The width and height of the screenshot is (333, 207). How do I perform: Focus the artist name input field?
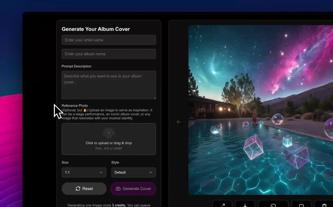109,40
